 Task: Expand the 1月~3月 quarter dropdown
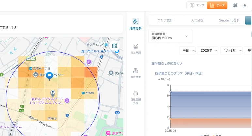(x=231, y=50)
